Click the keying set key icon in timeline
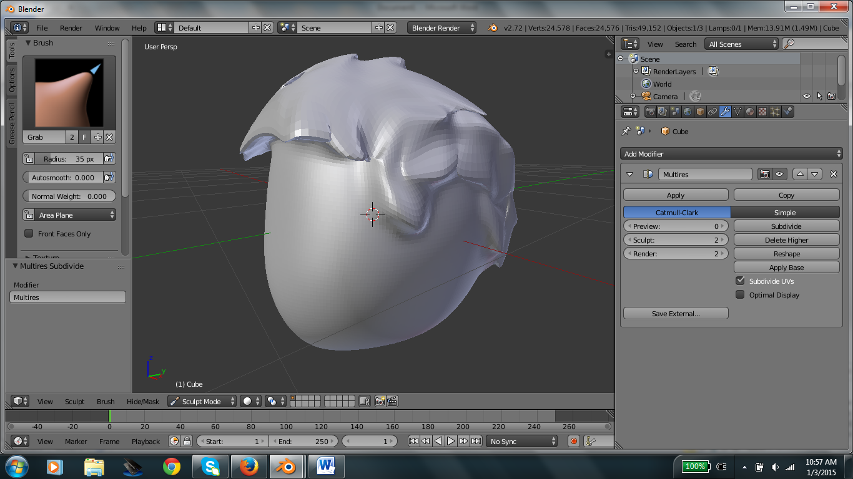853x479 pixels. [590, 441]
